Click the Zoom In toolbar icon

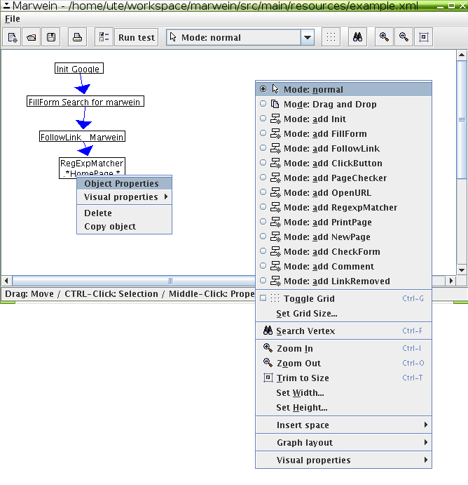point(384,37)
